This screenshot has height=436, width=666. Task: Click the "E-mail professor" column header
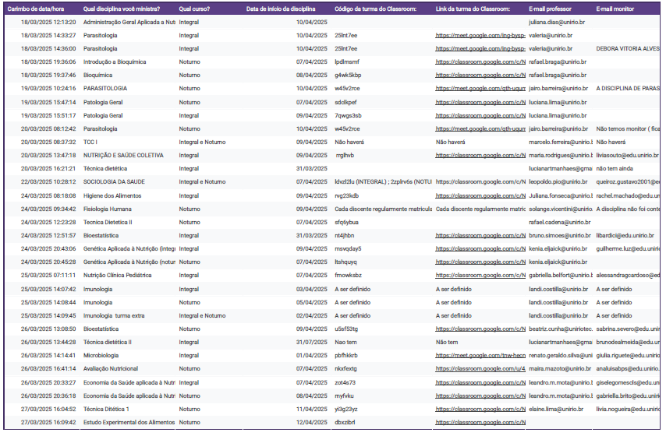tap(551, 9)
